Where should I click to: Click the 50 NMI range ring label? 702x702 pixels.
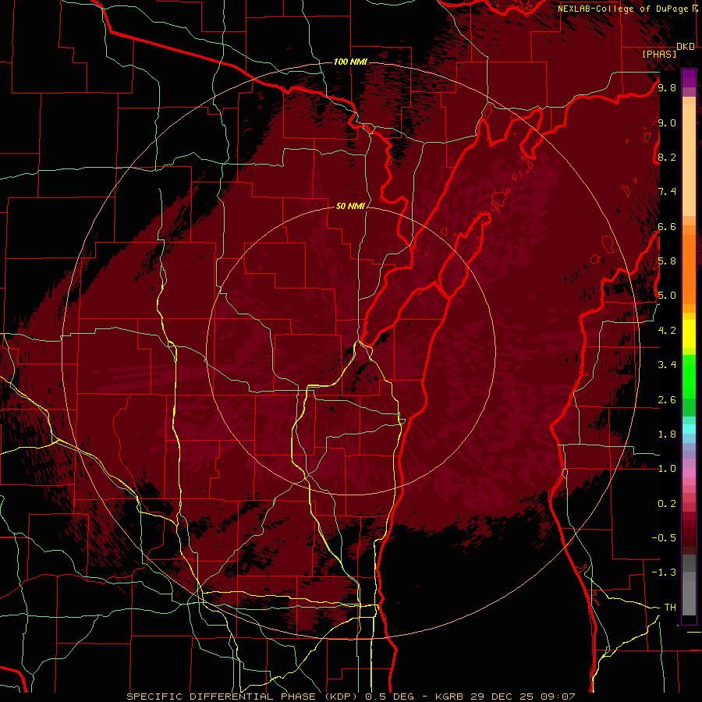350,206
